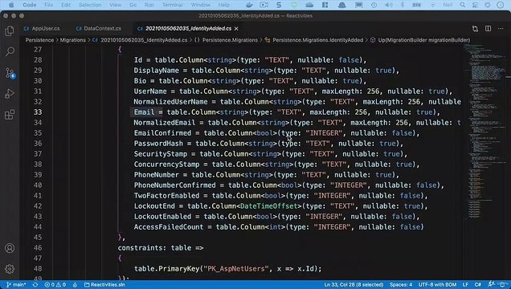
Task: Open the Explorer view in activity bar
Action: 10,31
